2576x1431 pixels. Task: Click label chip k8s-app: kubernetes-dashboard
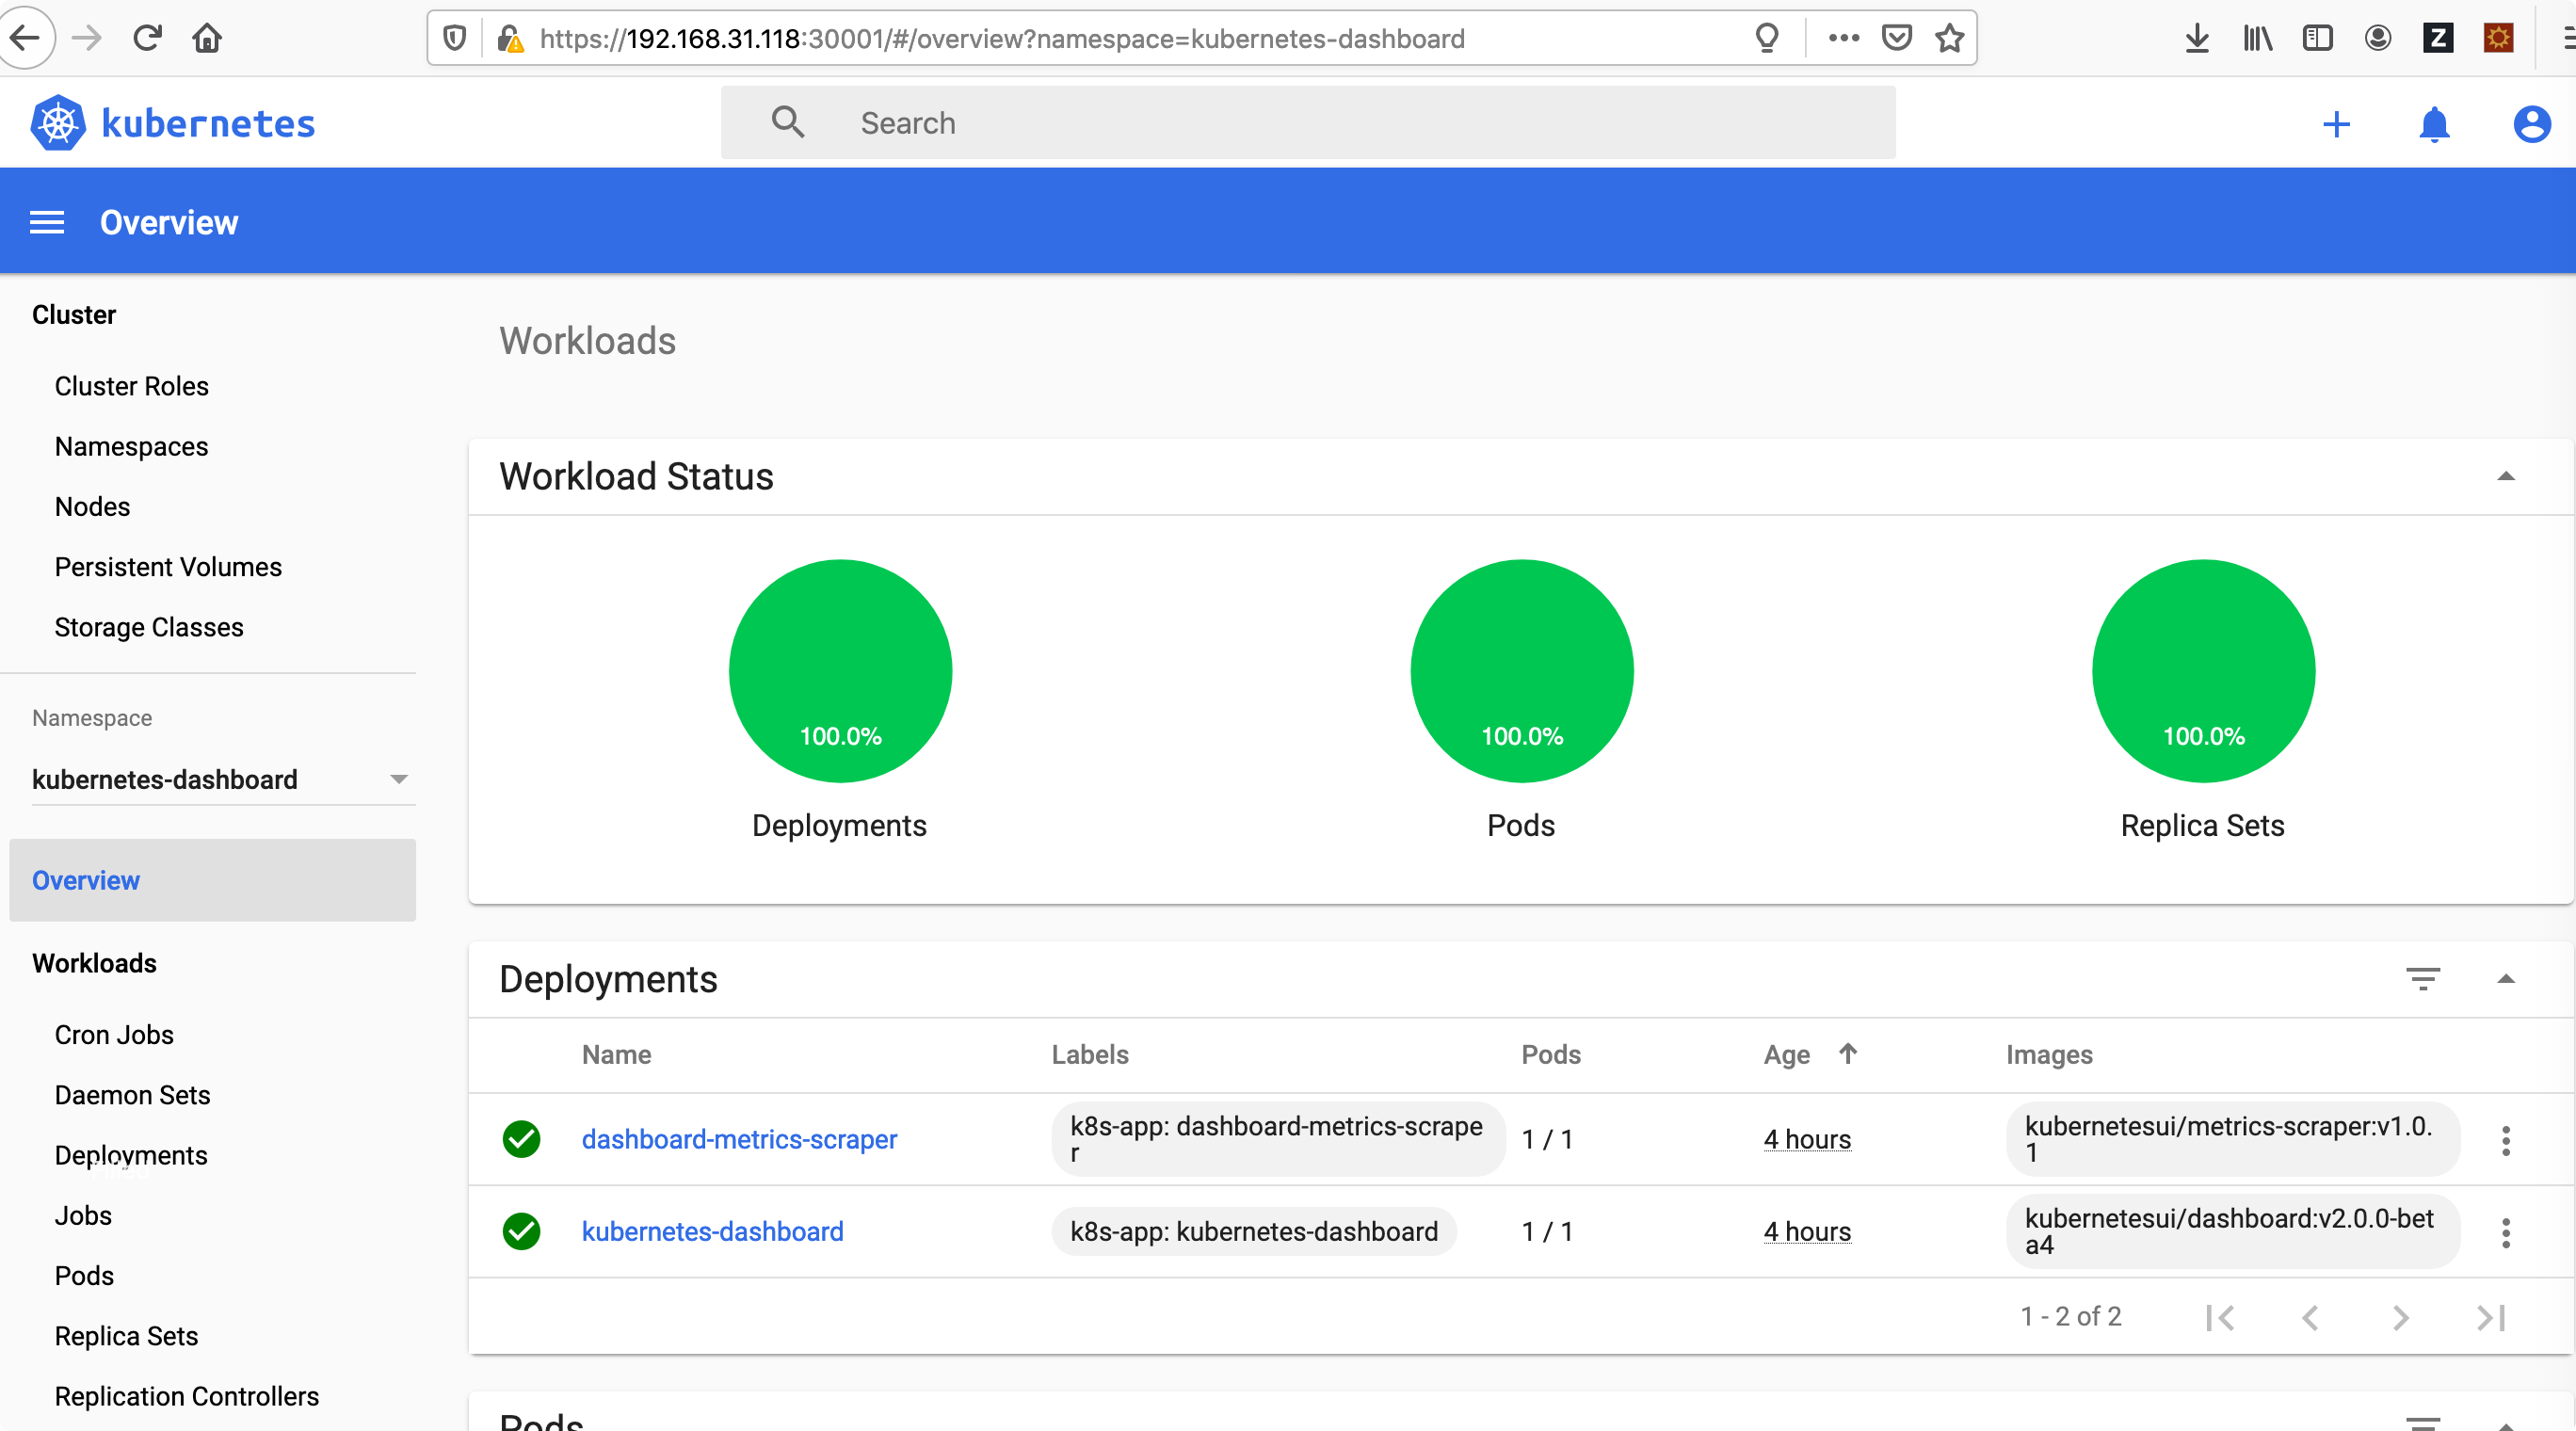tap(1253, 1231)
